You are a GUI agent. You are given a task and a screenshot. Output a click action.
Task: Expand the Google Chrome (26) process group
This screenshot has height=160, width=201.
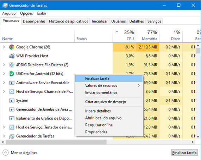(4, 47)
